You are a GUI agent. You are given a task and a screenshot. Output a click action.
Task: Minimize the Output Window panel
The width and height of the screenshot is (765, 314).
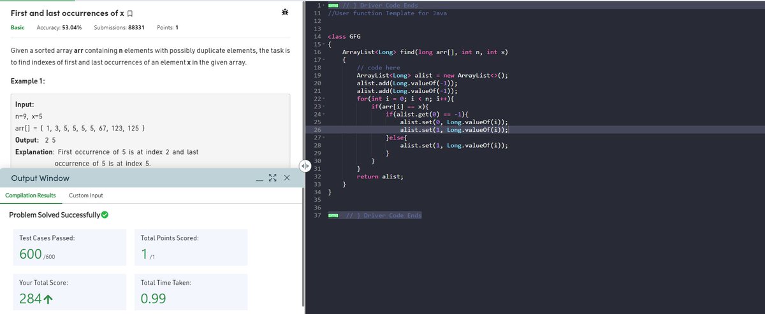(259, 179)
